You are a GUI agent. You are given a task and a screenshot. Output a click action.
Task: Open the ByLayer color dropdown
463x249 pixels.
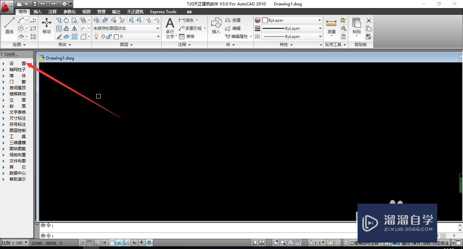[292, 20]
